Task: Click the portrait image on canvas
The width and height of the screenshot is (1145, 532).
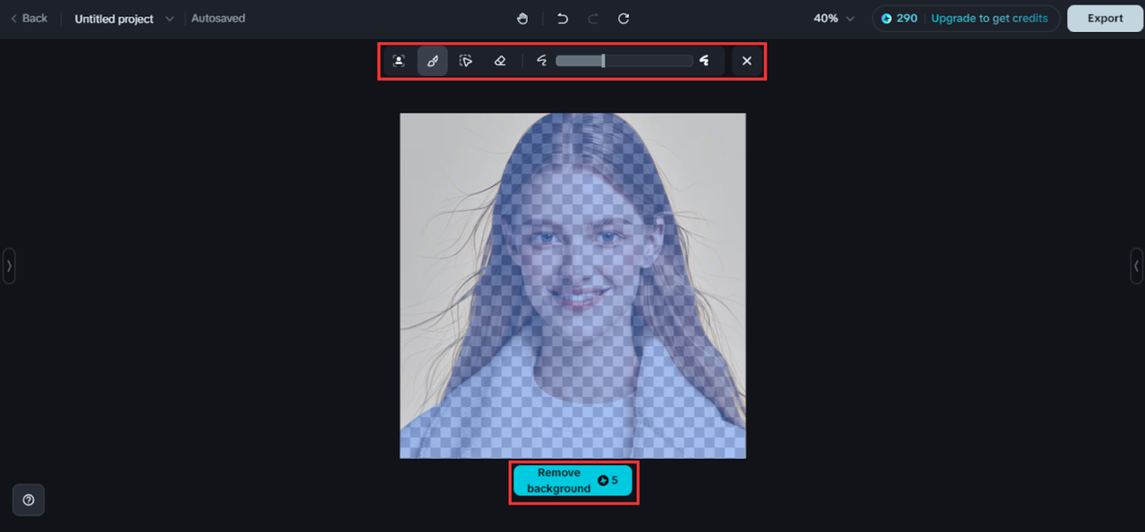Action: [x=572, y=285]
